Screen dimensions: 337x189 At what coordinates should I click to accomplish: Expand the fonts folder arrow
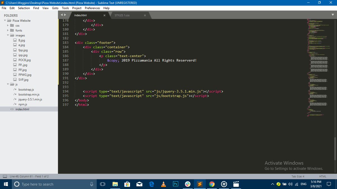[8, 30]
